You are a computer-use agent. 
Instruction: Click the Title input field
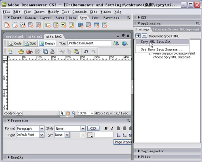point(89,43)
